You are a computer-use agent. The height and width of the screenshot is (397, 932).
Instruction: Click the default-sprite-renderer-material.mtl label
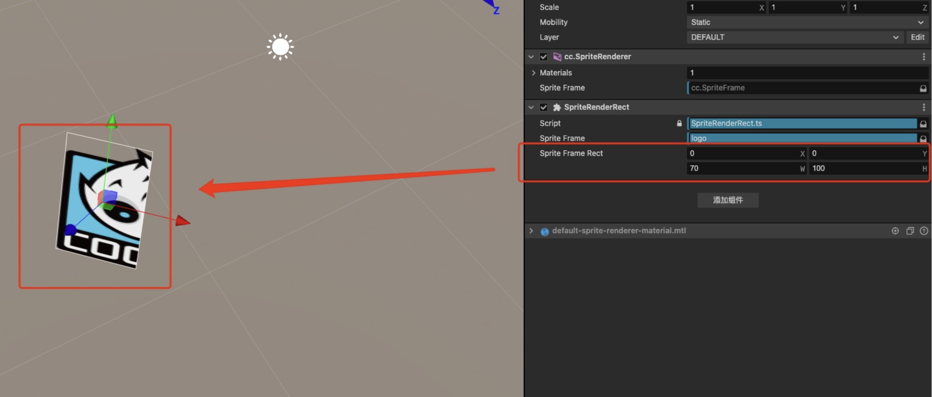619,231
